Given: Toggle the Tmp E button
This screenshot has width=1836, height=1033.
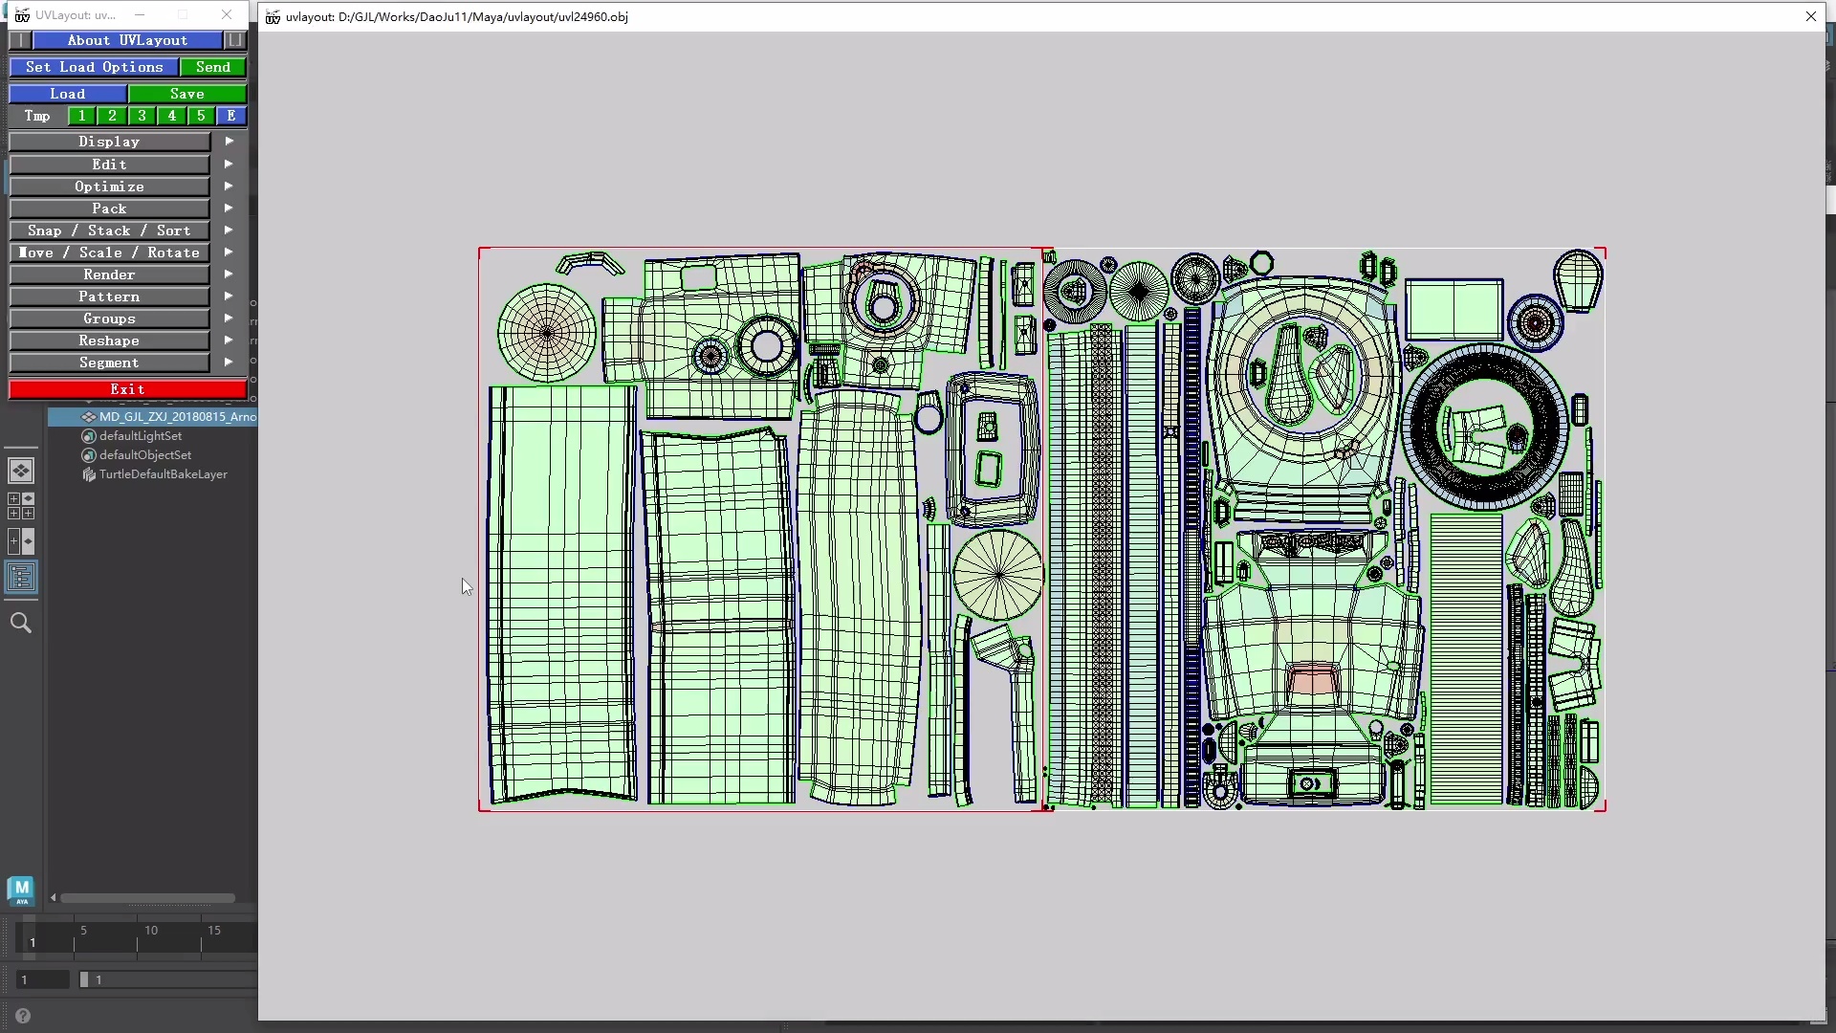Looking at the screenshot, I should pos(230,116).
